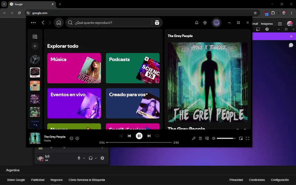The image size is (296, 185).
Task: Open Discord help question mark icon
Action: click(x=267, y=29)
